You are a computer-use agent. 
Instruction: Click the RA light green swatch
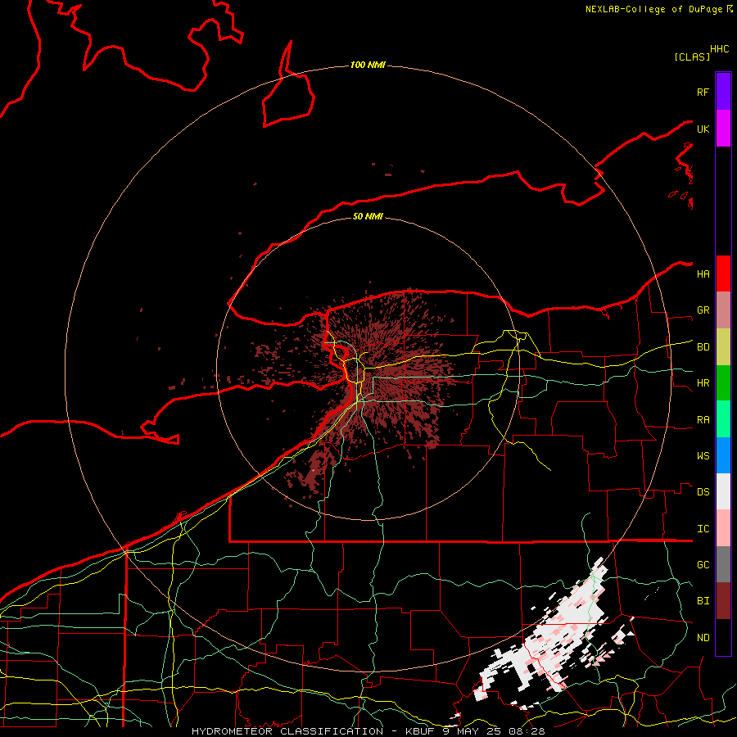[x=723, y=419]
